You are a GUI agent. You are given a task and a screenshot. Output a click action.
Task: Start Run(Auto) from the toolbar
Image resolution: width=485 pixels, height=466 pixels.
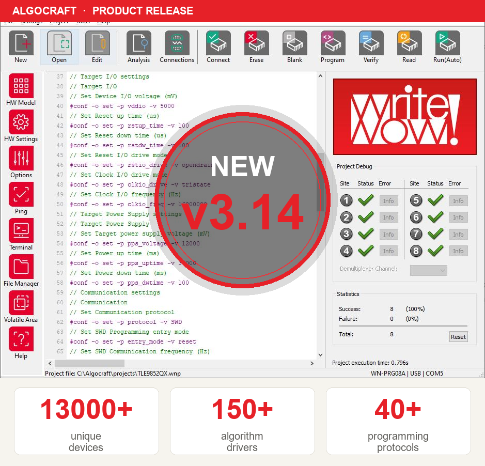(448, 43)
